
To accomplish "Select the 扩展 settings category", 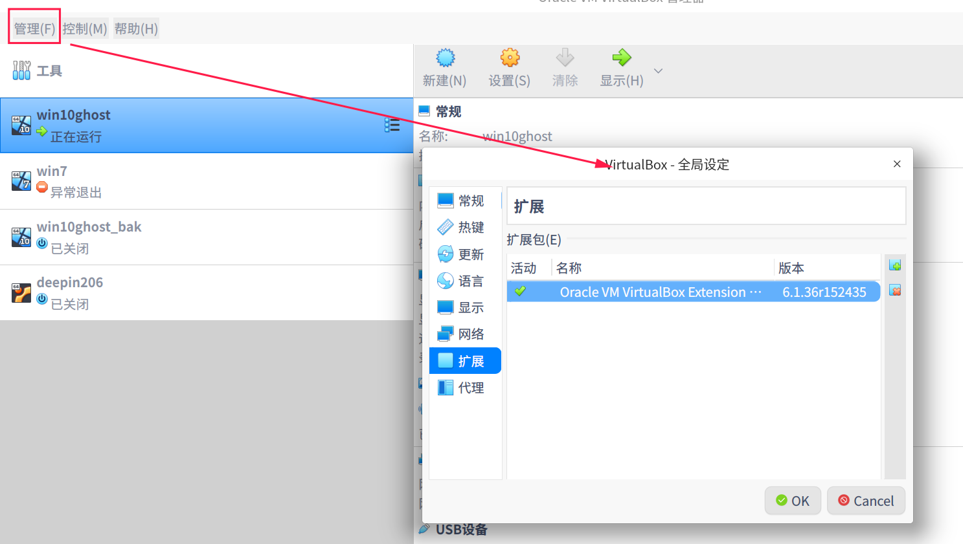I will tap(465, 361).
